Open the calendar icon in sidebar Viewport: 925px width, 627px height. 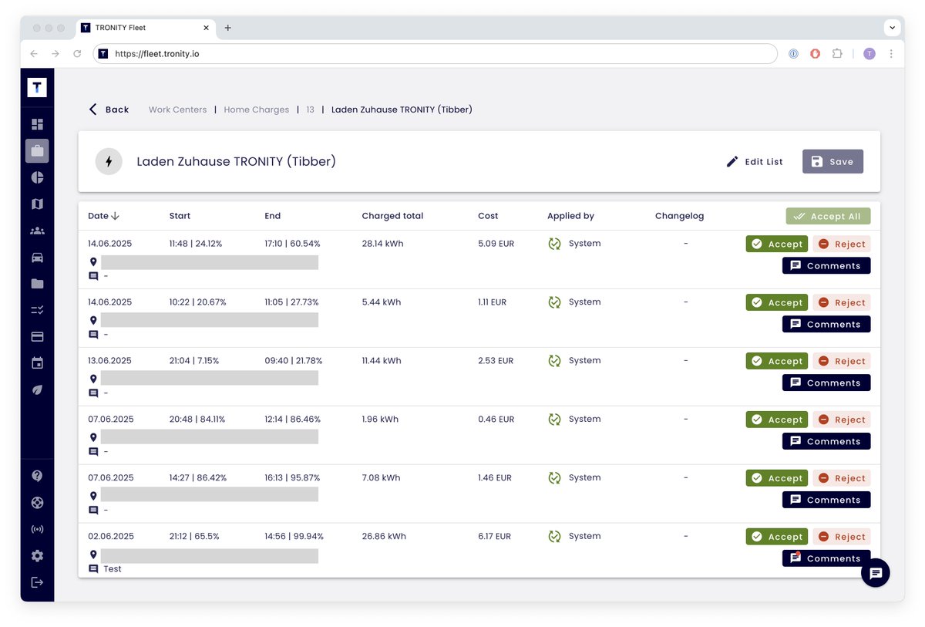pos(37,363)
